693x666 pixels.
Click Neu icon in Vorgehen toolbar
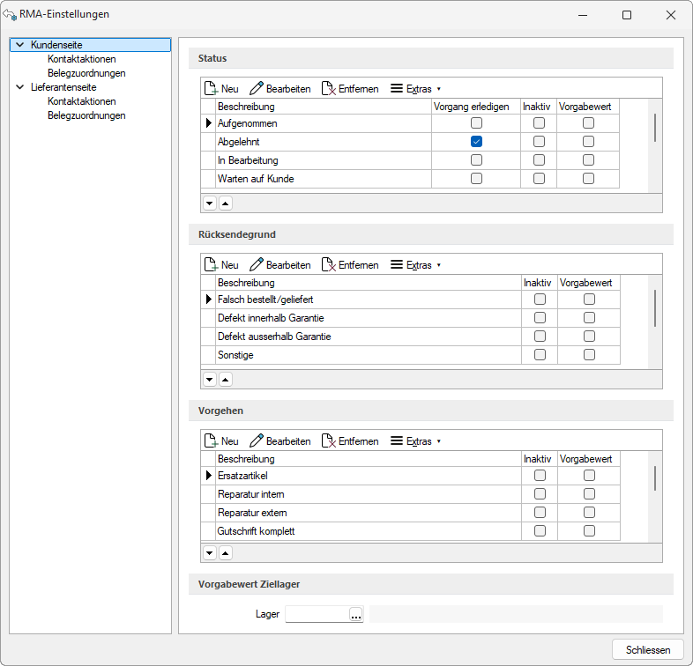[x=212, y=441]
